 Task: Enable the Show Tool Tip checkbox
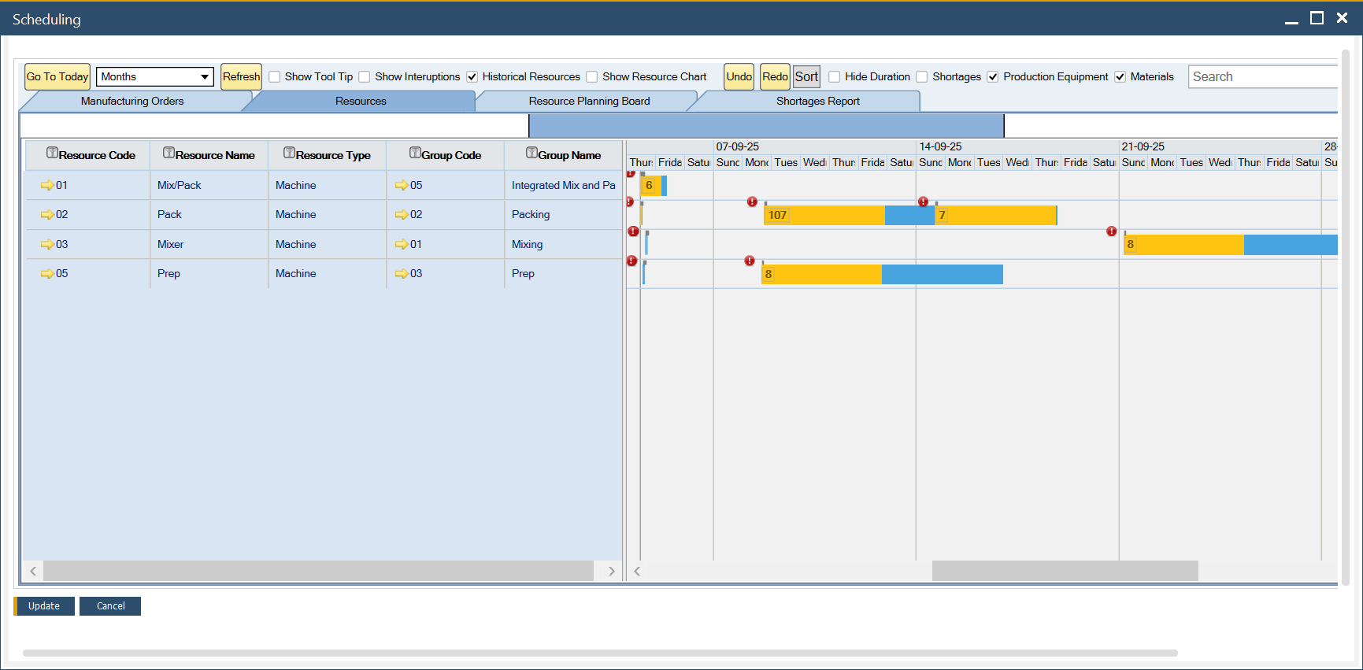click(x=275, y=77)
